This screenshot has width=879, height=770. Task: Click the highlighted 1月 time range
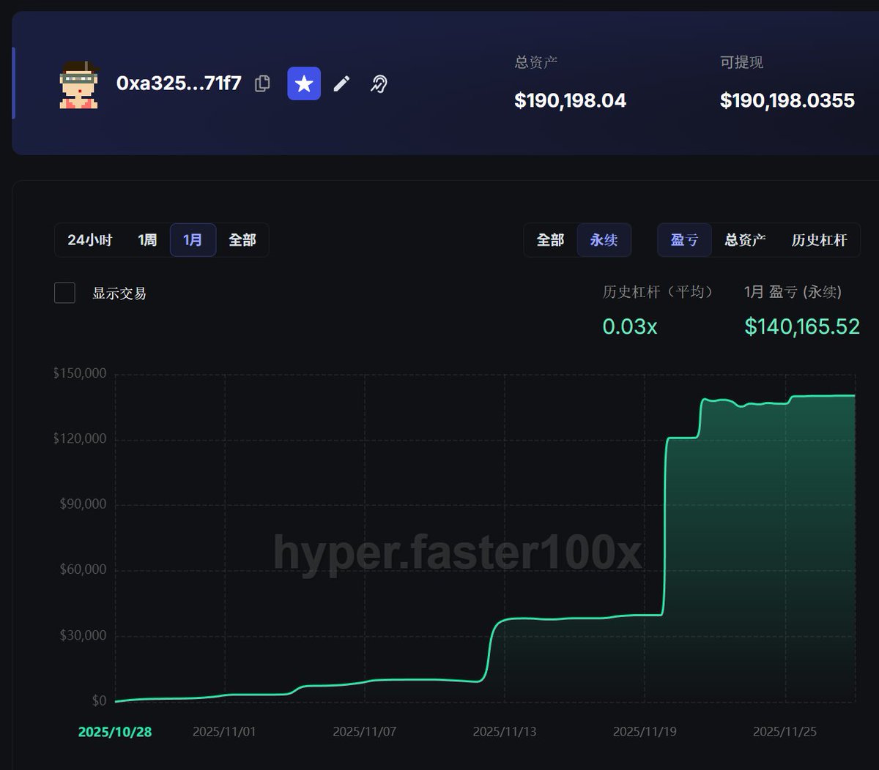[192, 239]
